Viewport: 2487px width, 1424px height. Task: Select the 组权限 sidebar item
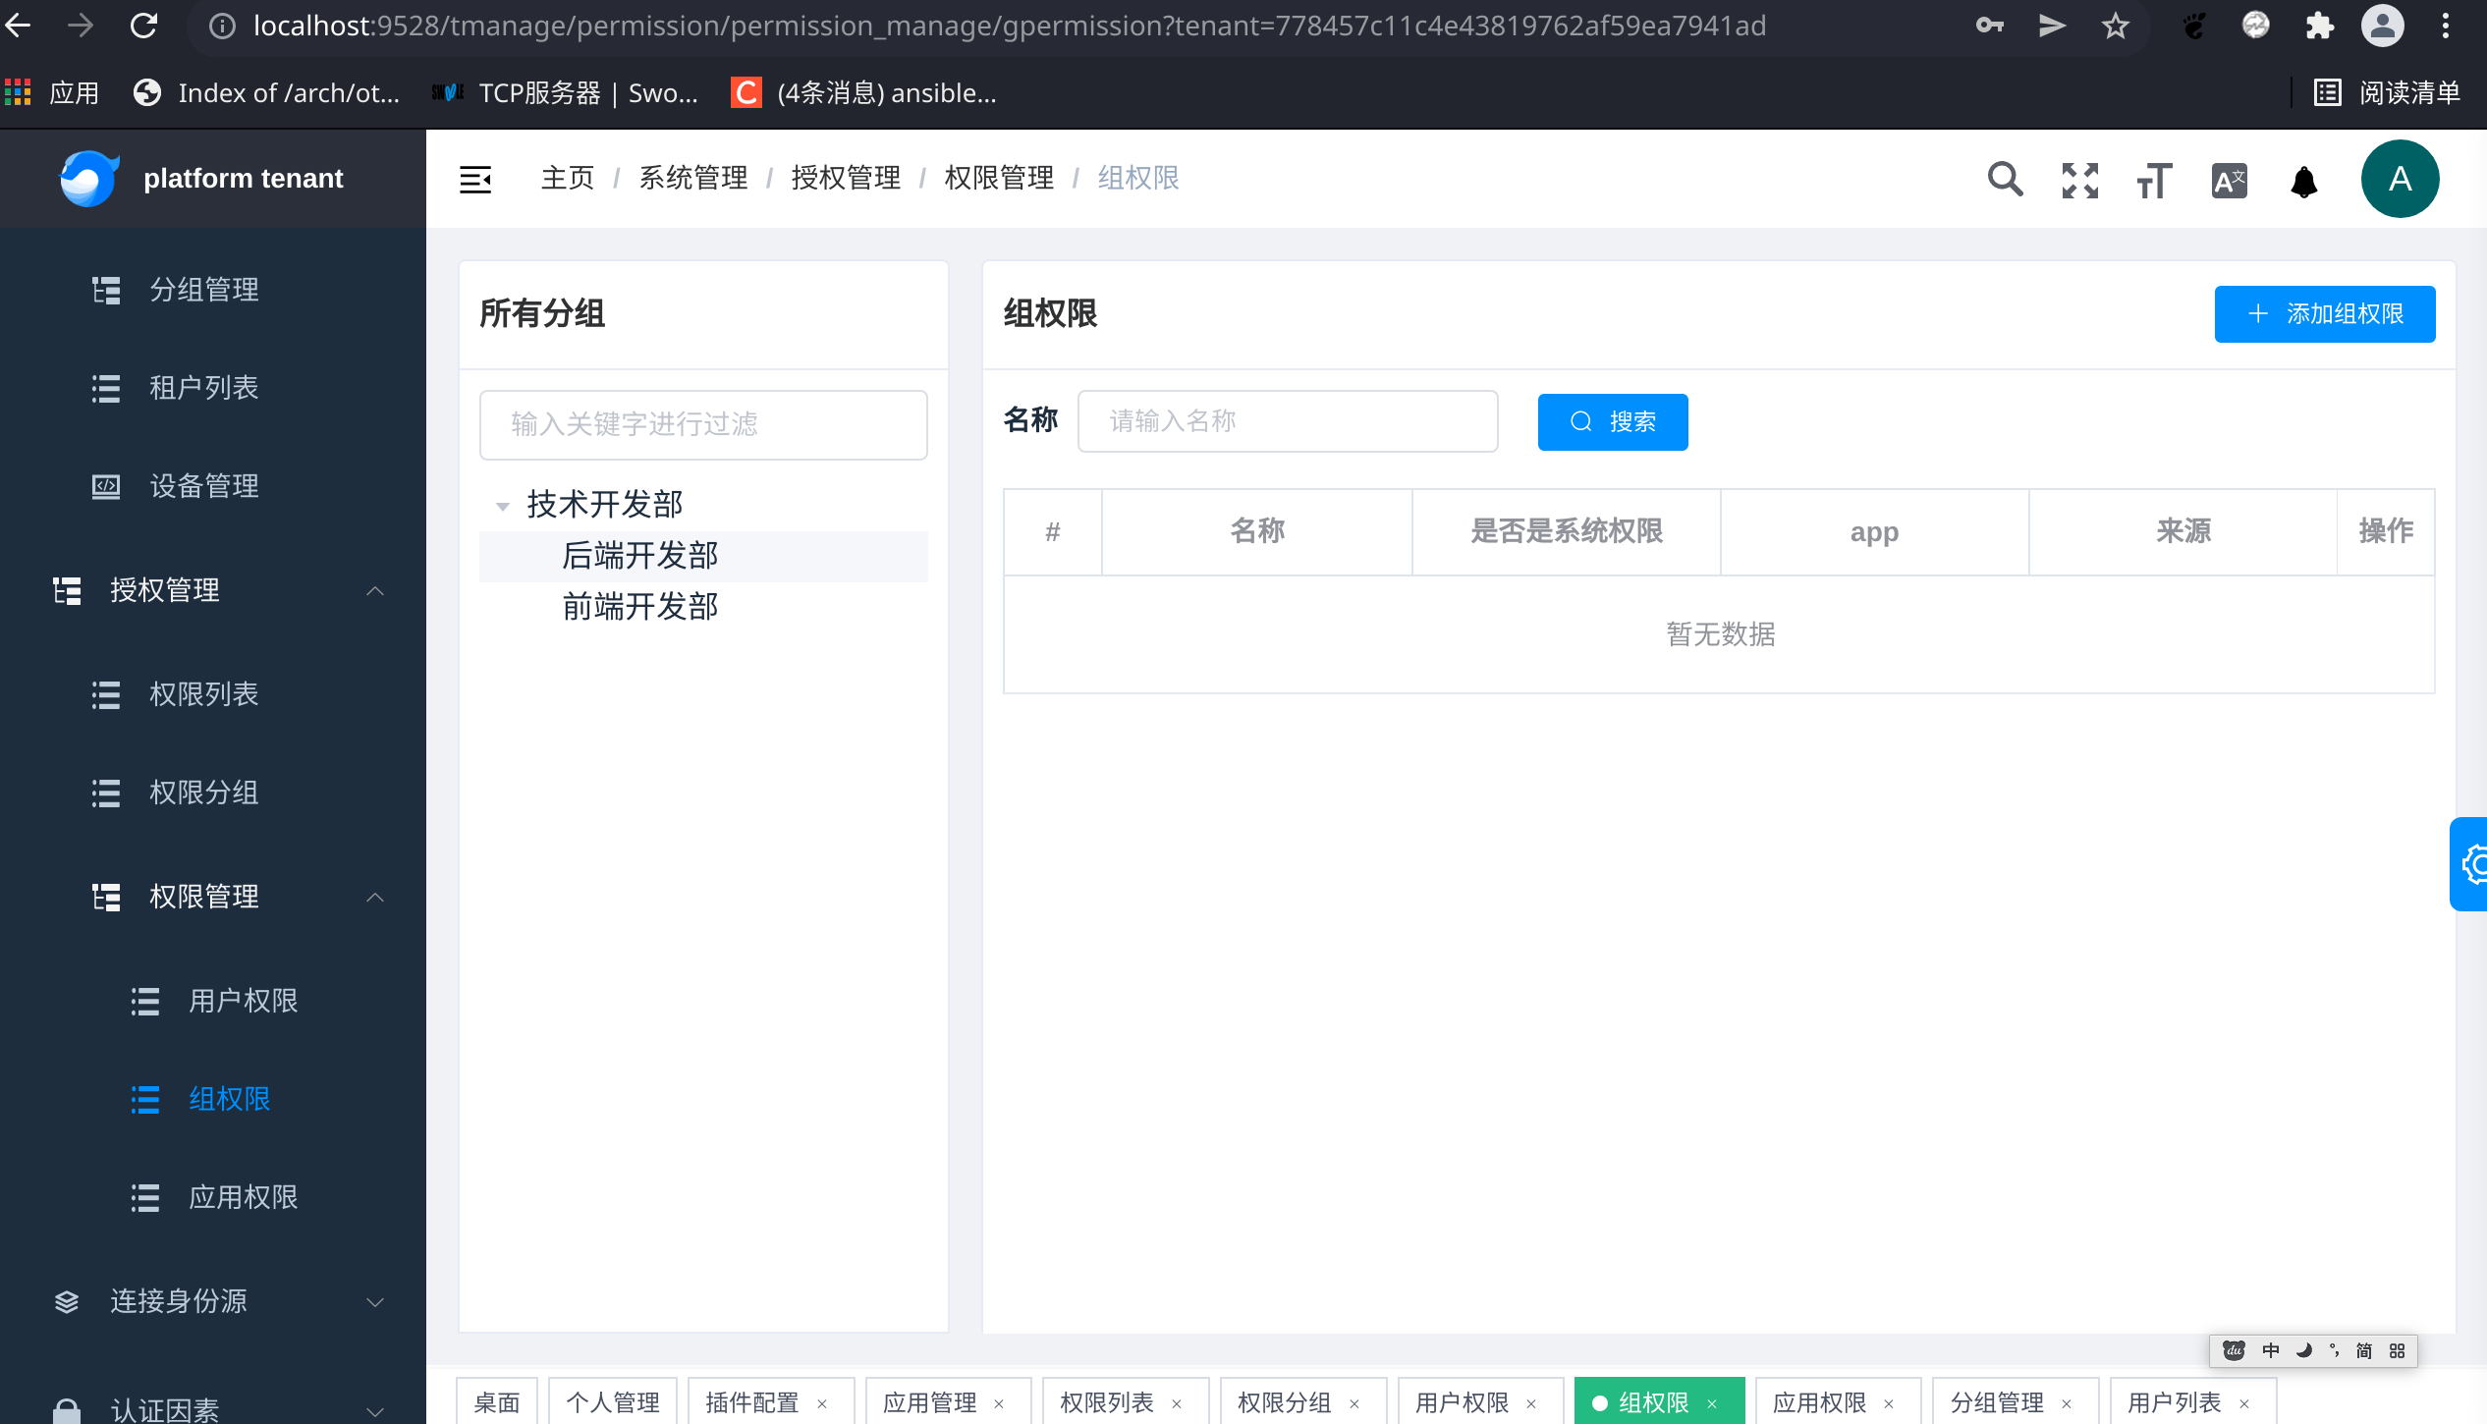click(x=230, y=1100)
